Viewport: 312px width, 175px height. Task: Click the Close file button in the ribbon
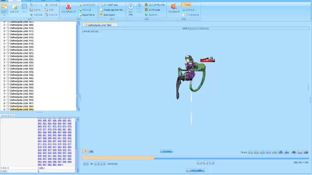tap(49, 10)
